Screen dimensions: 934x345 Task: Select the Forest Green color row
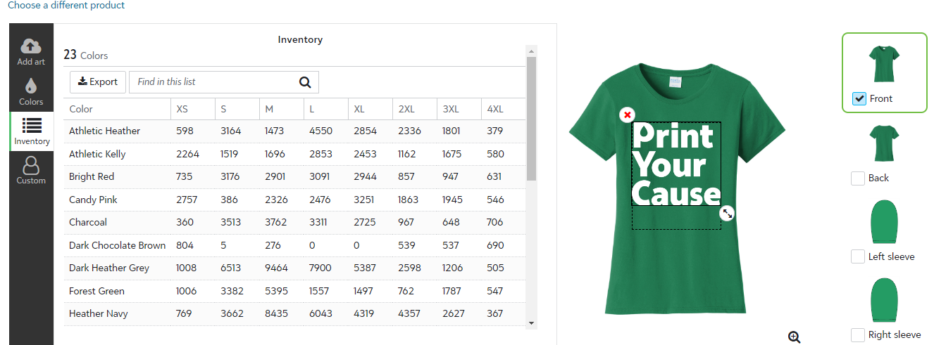pos(96,291)
